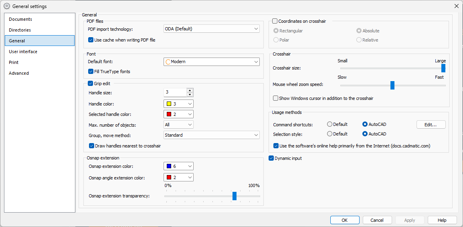463x227 pixels.
Task: Select the Relative coordinates radio button
Action: click(x=359, y=40)
